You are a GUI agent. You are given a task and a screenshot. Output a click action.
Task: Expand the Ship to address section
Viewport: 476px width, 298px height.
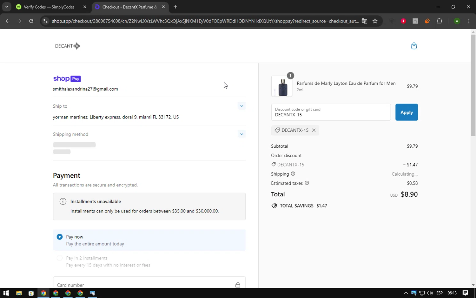coord(242,106)
